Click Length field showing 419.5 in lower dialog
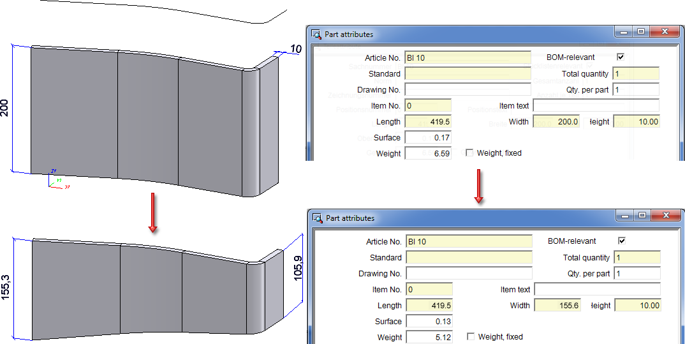Viewport: 685px width, 344px height. click(x=429, y=305)
